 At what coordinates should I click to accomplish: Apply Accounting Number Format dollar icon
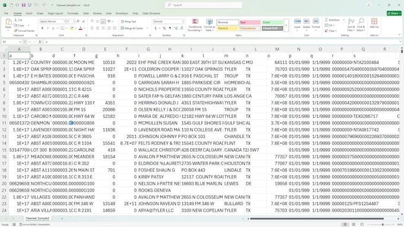(156, 28)
